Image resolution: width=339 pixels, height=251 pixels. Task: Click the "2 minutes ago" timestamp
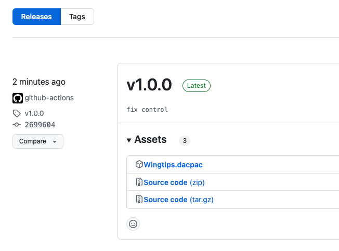39,82
